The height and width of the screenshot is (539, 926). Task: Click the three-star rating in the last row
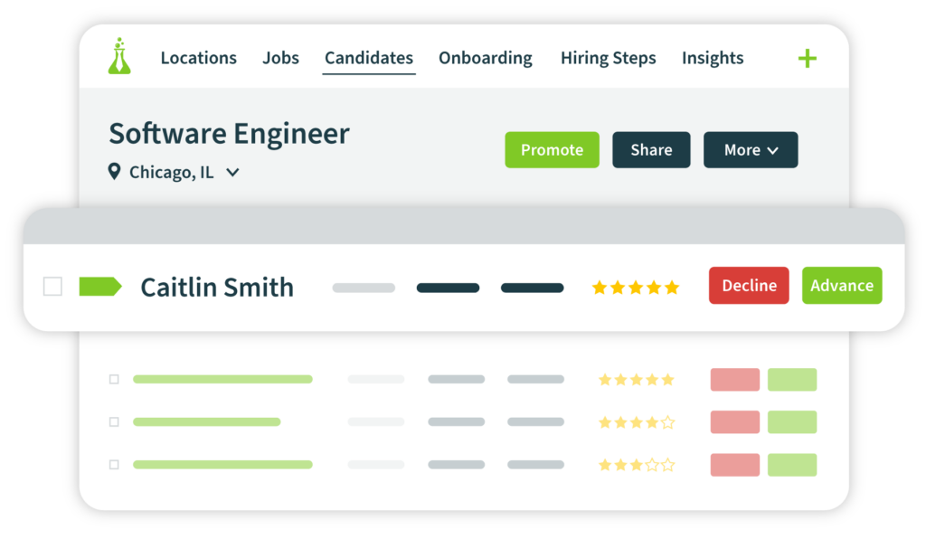click(636, 465)
